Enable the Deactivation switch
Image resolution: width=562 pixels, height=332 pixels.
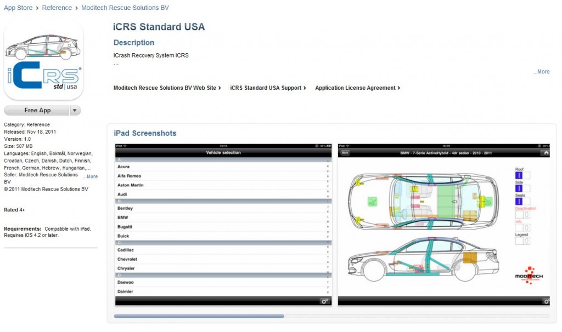coord(522,215)
